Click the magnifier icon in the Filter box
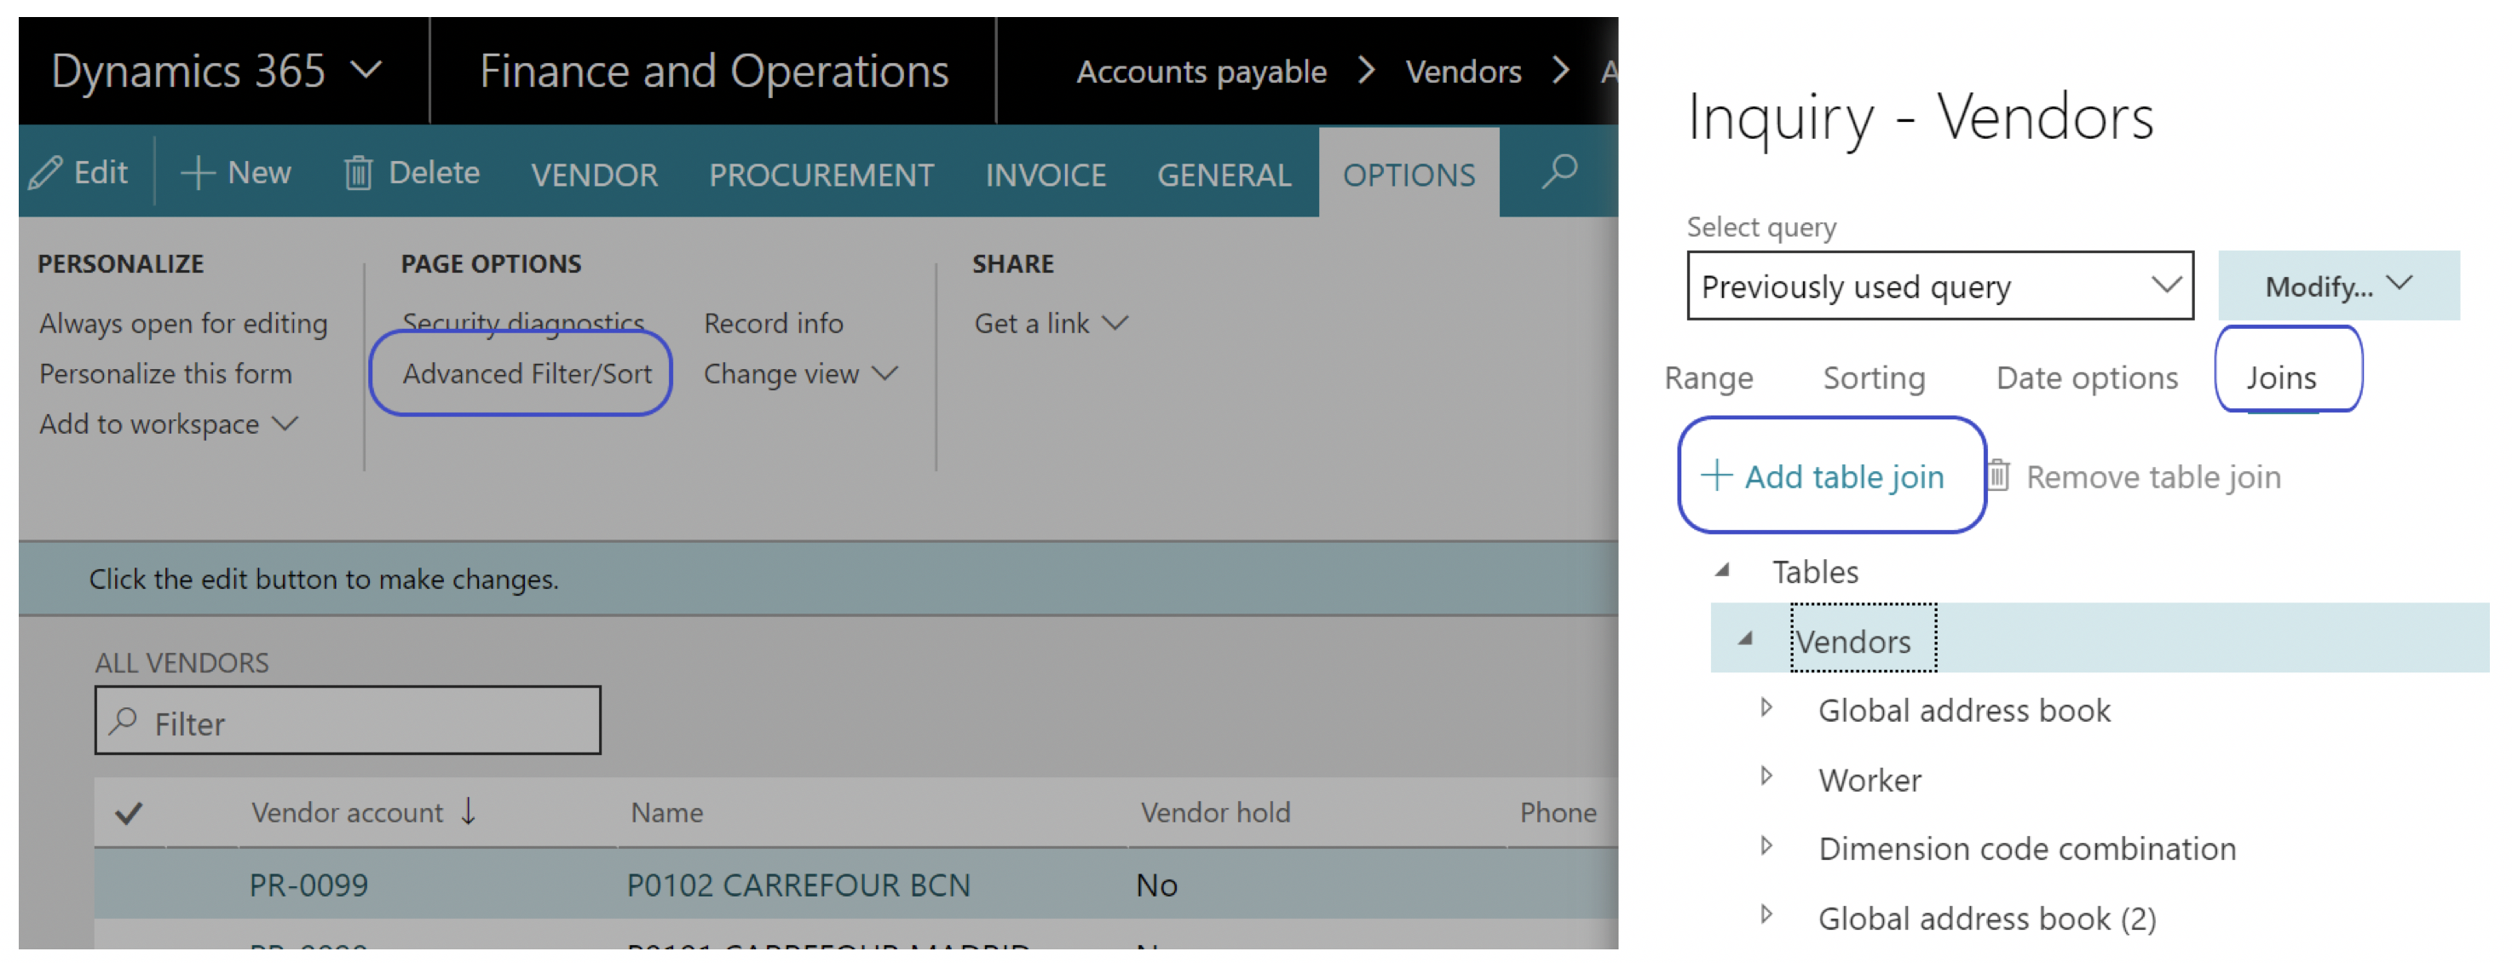This screenshot has width=2512, height=963. point(123,721)
